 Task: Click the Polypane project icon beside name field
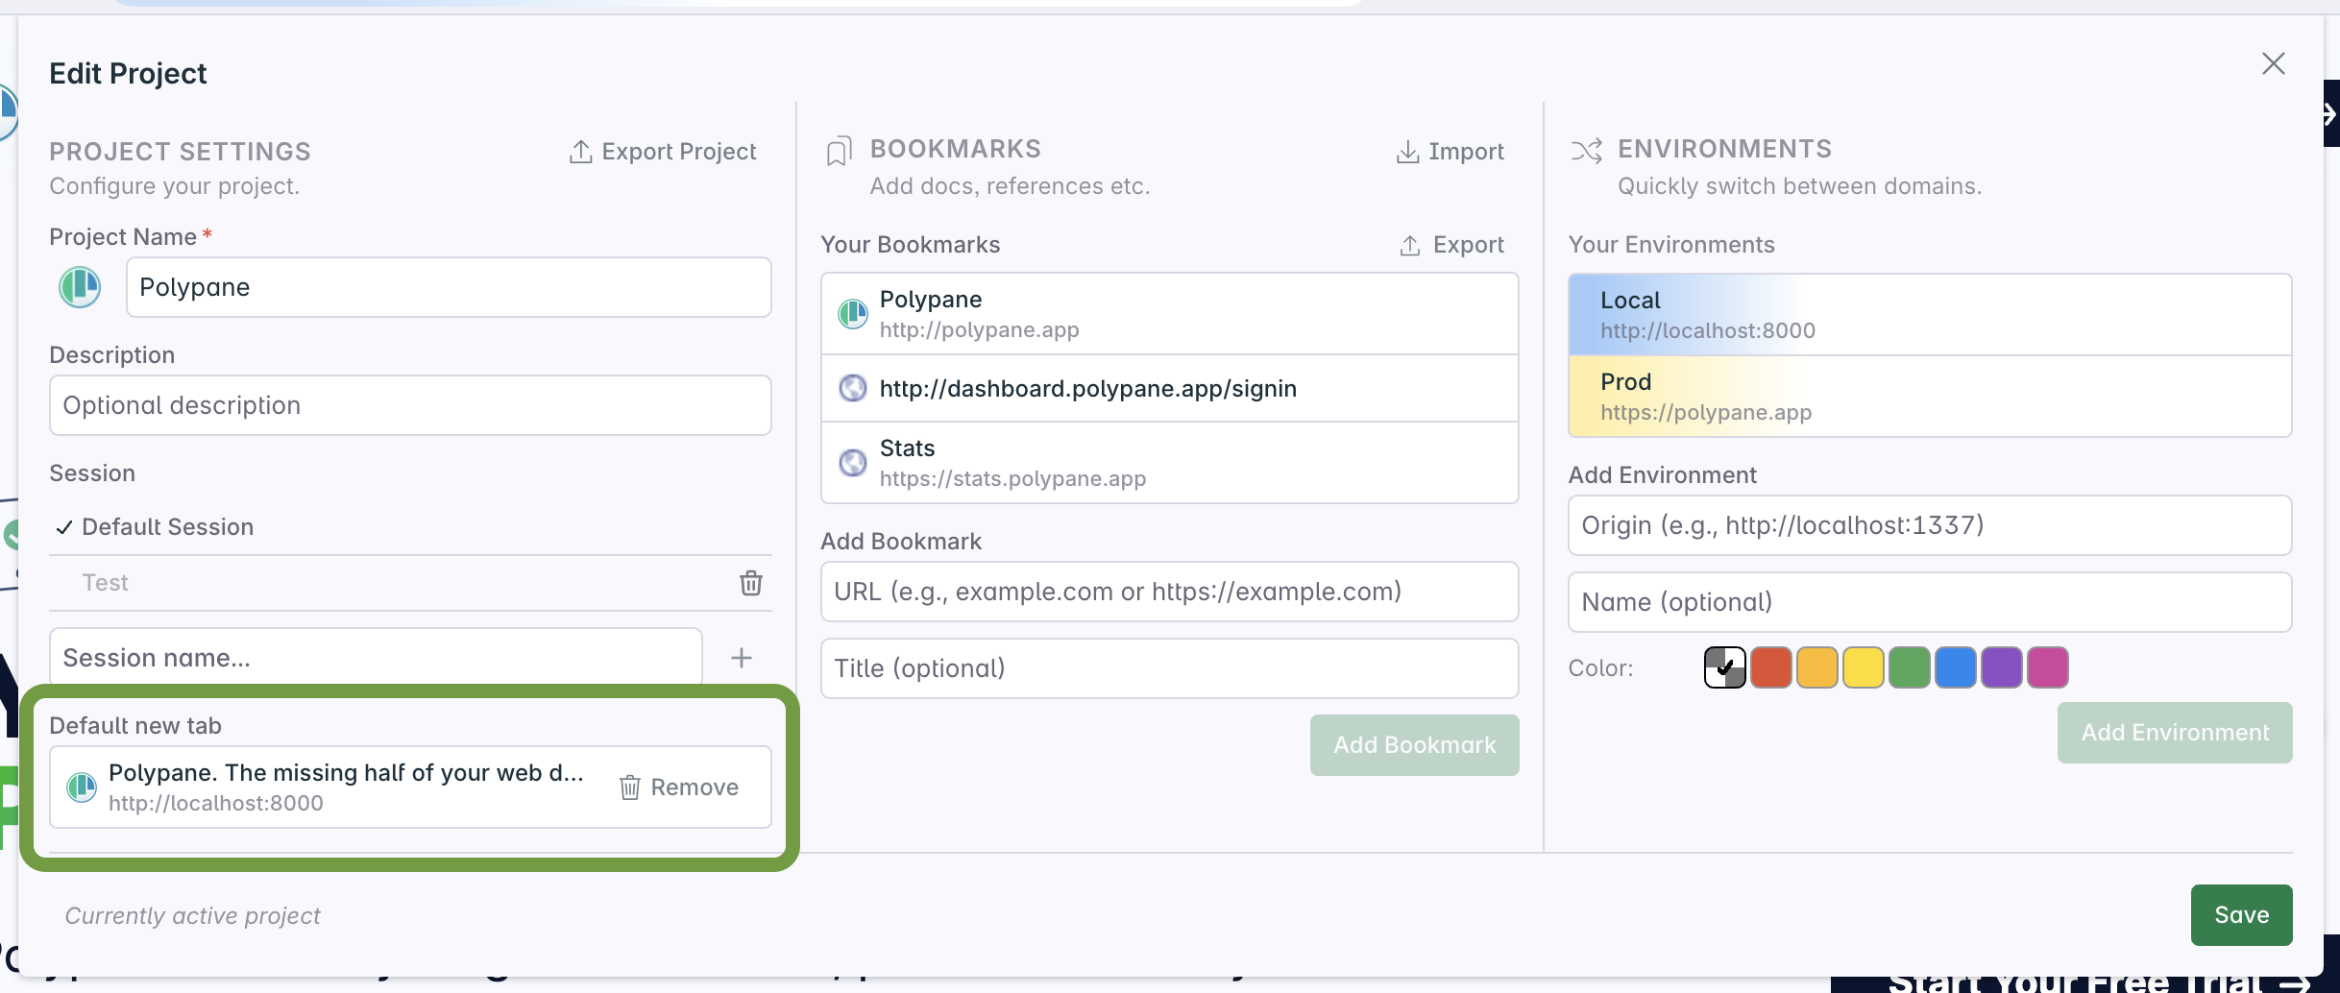tap(80, 287)
